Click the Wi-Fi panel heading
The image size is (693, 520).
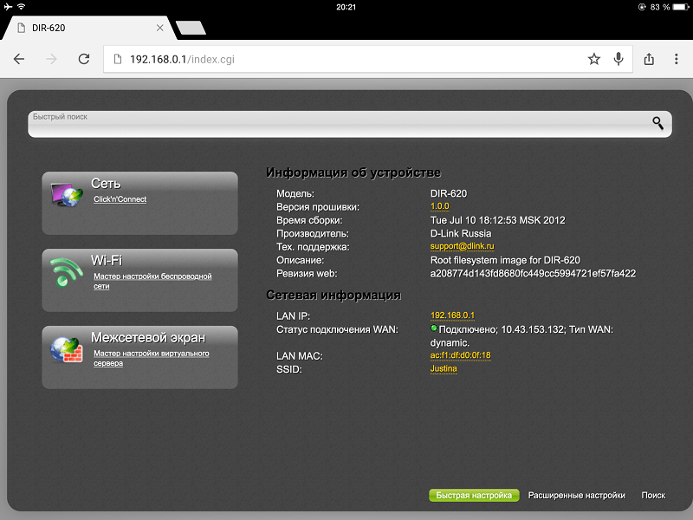[107, 260]
